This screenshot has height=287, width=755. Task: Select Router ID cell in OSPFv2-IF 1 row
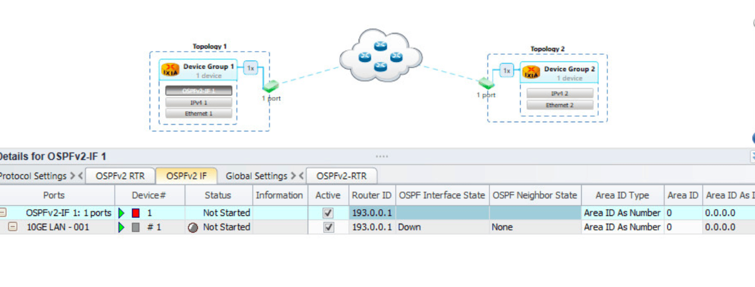point(372,213)
